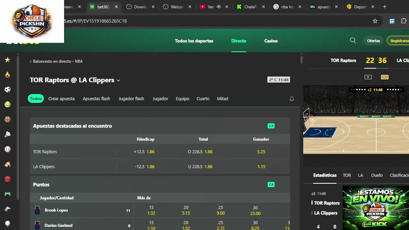Open Todos los deportes menu

click(x=194, y=41)
